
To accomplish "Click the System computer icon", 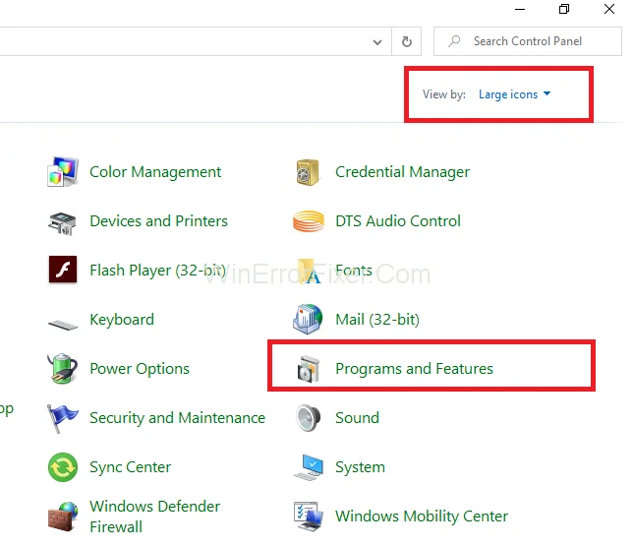I will pyautogui.click(x=309, y=467).
